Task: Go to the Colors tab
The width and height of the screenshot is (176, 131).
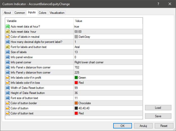Action: coord(43,13)
